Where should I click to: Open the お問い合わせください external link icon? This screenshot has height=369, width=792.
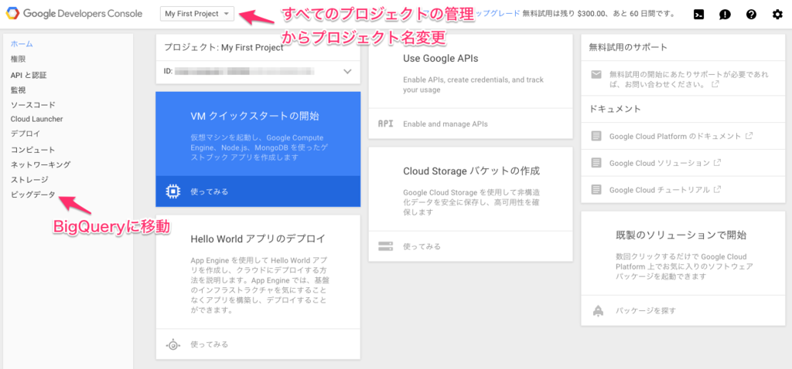tap(715, 84)
